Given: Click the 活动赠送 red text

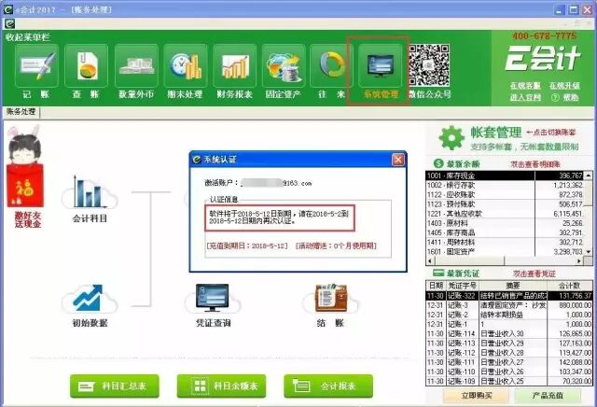Looking at the screenshot, I should tap(336, 246).
